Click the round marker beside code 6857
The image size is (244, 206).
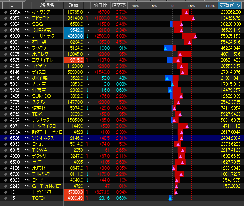(6, 18)
